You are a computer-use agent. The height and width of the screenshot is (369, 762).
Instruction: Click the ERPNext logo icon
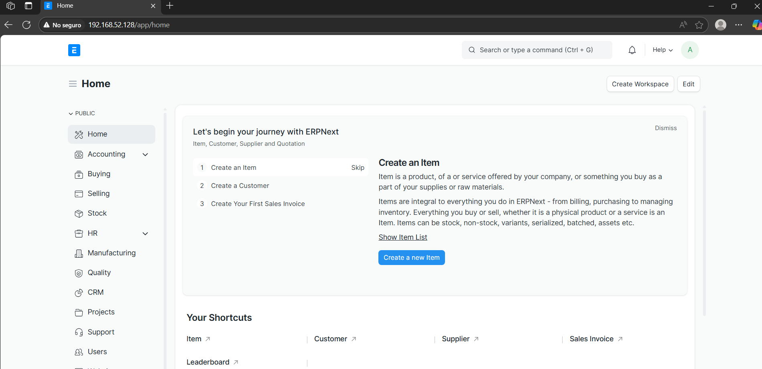(74, 50)
